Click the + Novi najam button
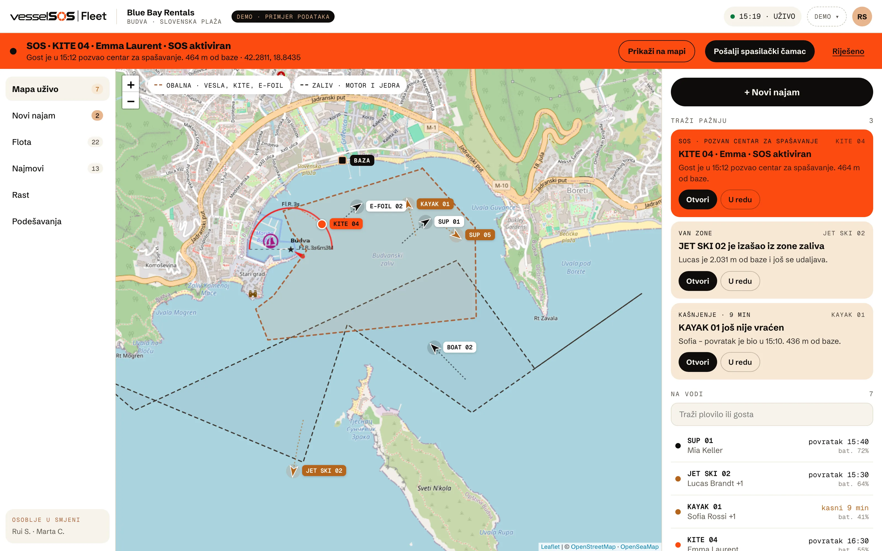The width and height of the screenshot is (882, 551). 771,92
